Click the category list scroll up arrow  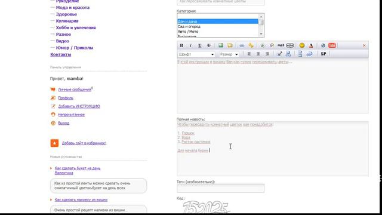(261, 17)
